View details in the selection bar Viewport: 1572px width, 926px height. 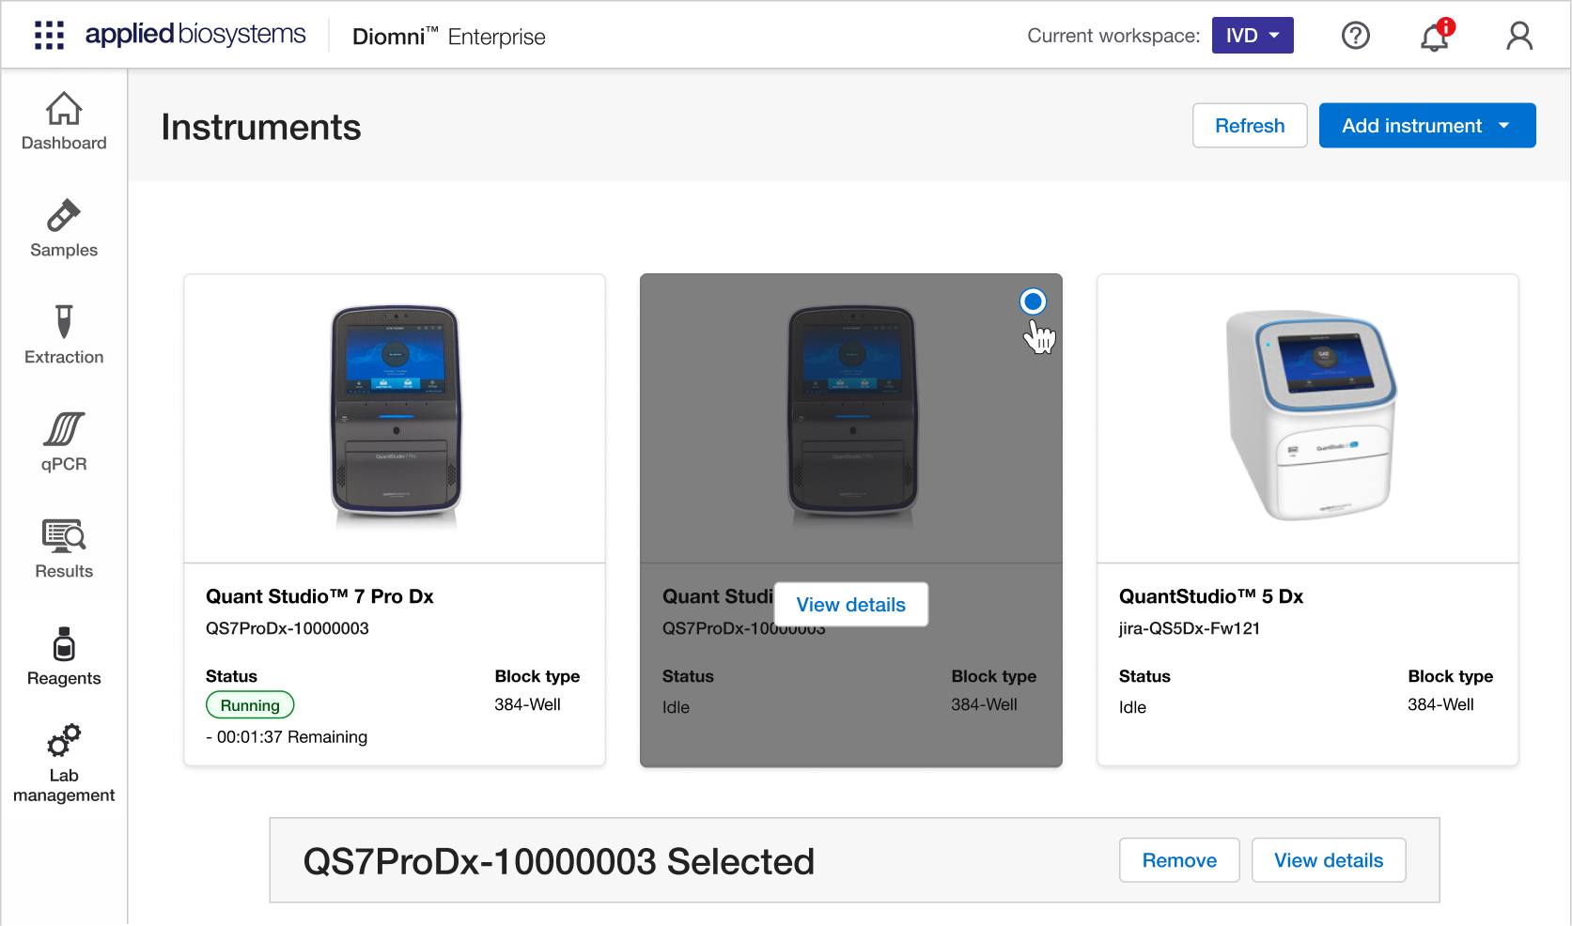1329,860
